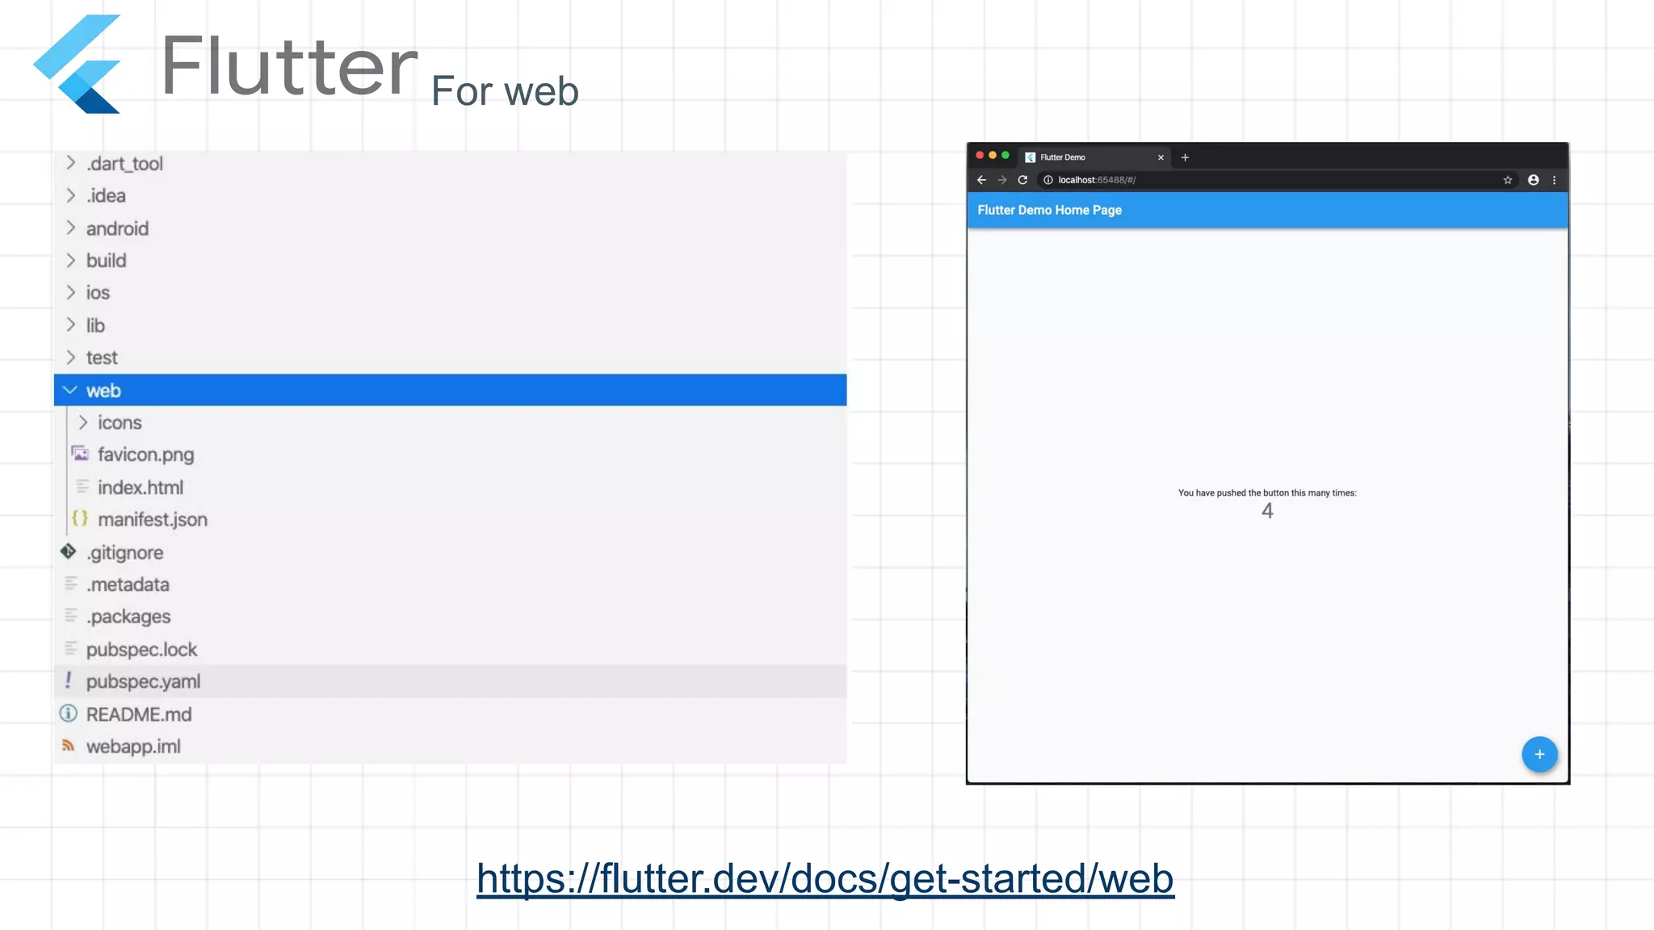Open the browser profile account icon

click(1533, 180)
